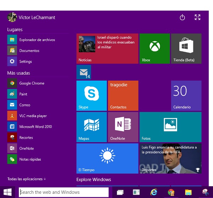Open Notas rápidas sticky notes
213x198 pixels.
12,159
